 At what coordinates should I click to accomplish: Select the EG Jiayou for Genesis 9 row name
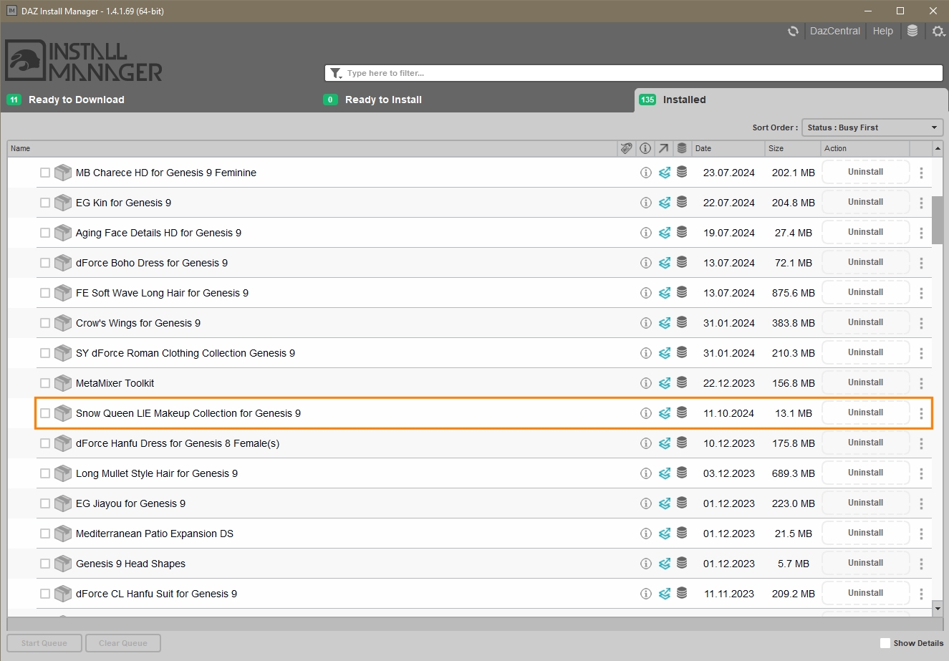point(130,503)
